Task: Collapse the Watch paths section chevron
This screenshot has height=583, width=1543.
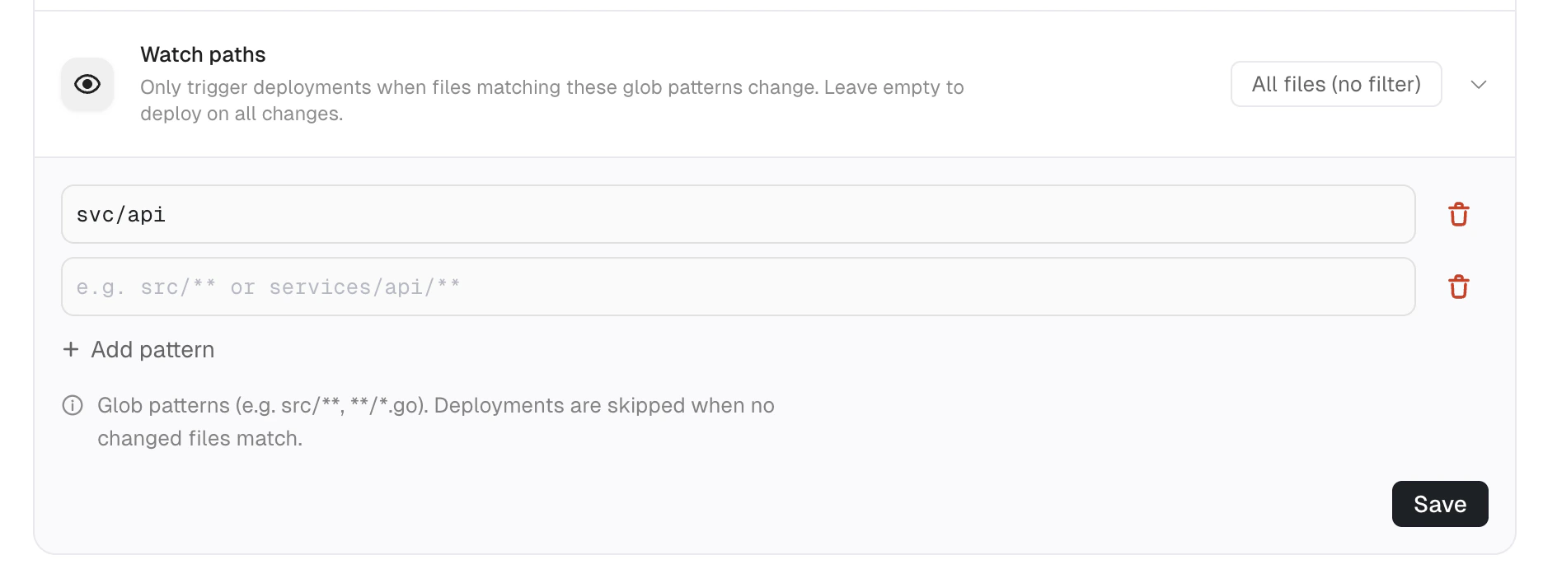Action: (1480, 84)
